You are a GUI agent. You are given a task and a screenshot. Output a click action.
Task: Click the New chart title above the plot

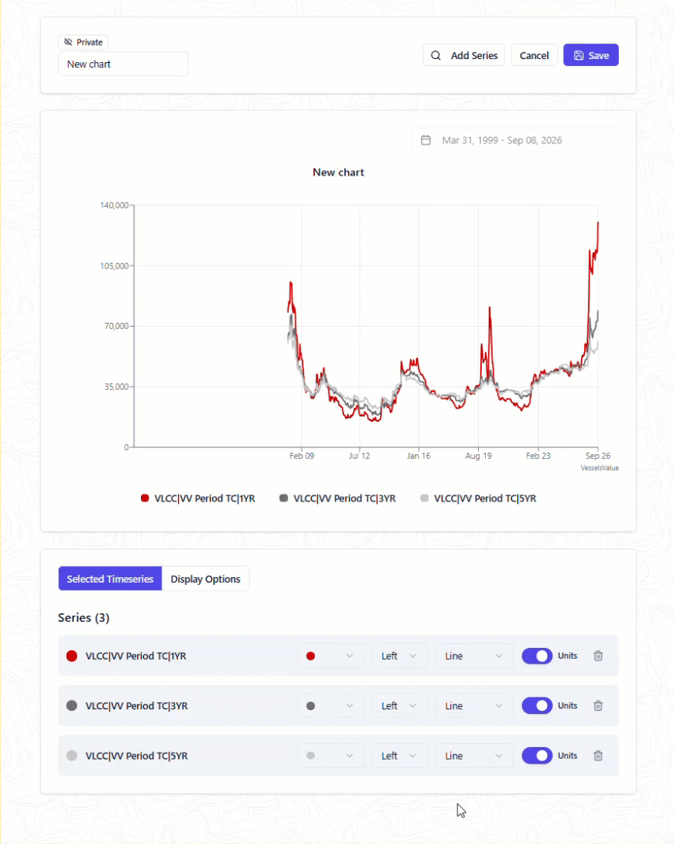(338, 172)
